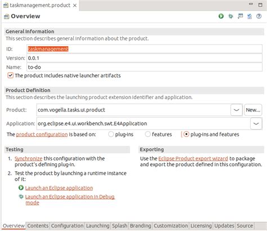This screenshot has height=231, width=267.
Task: Click the validate product icon in toolbar
Action: point(250,16)
